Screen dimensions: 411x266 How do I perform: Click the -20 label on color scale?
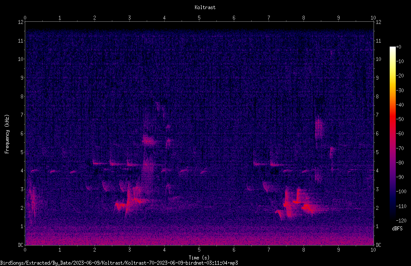click(400, 76)
